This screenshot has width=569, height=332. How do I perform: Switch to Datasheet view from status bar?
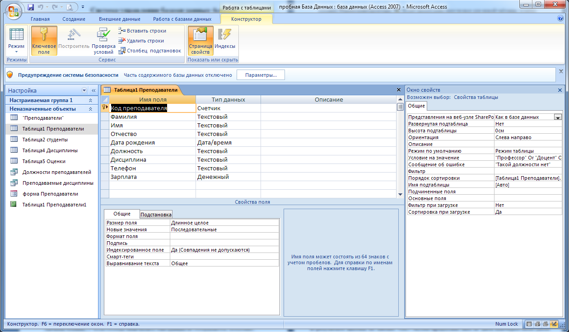(529, 324)
